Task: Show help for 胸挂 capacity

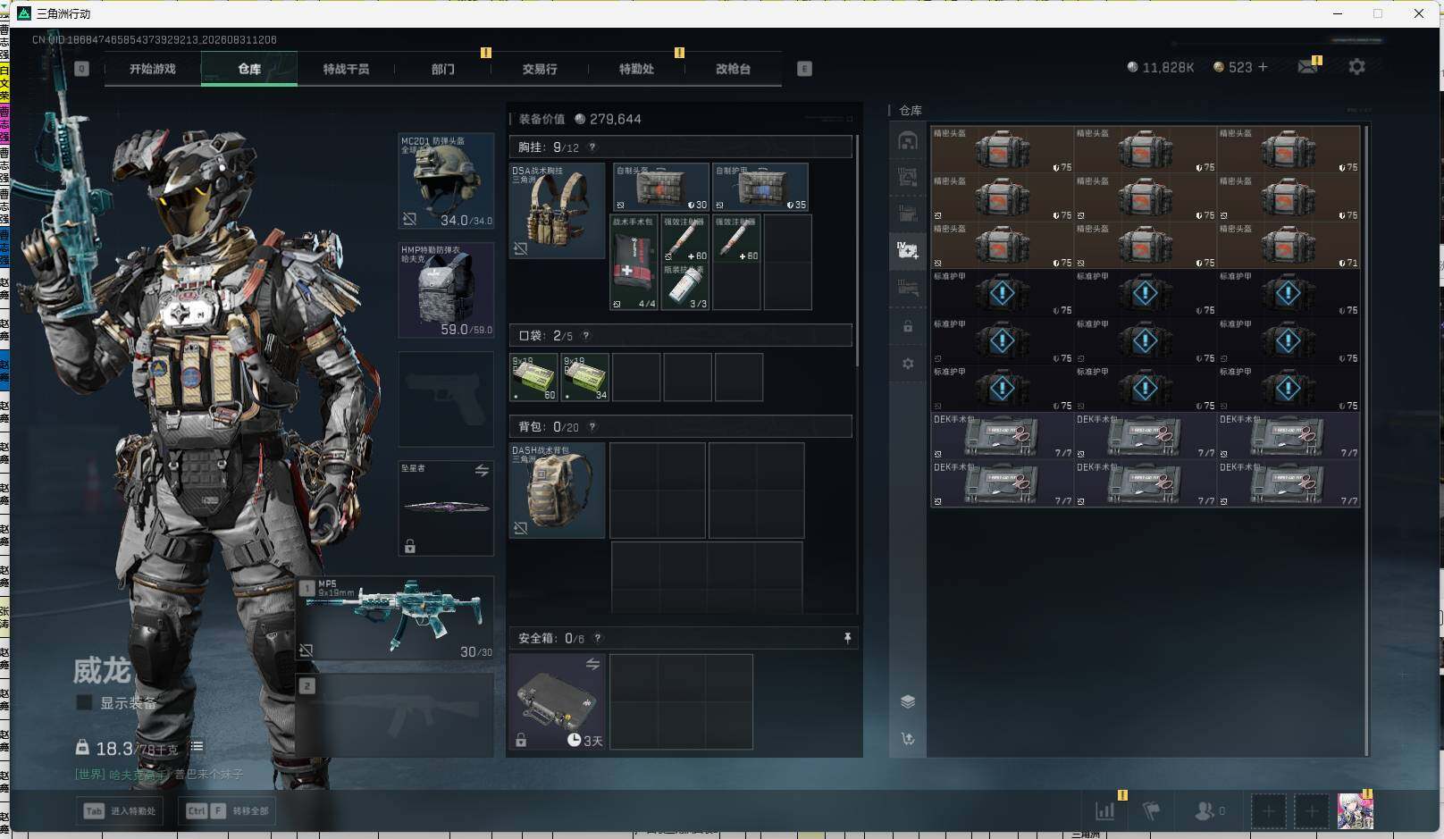Action: [x=592, y=147]
